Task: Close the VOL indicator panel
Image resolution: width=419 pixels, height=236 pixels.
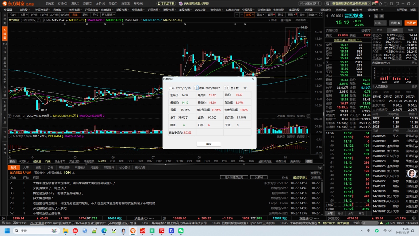Action: tap(308, 116)
